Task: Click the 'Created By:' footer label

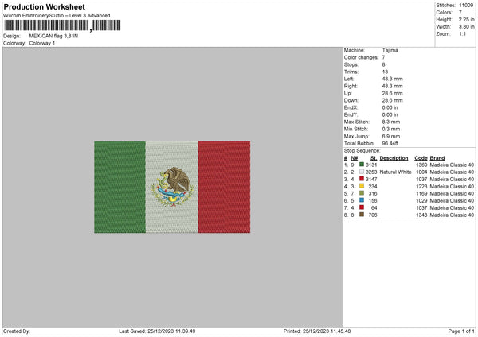Action: pyautogui.click(x=17, y=331)
